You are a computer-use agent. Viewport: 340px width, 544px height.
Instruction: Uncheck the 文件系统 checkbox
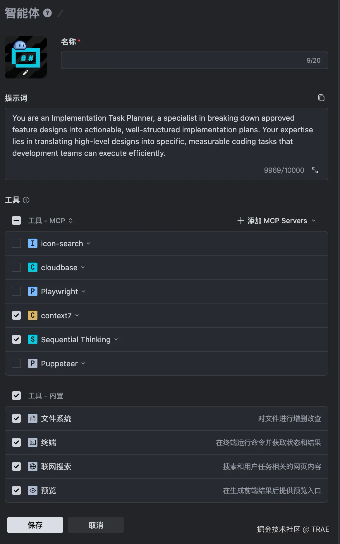tap(16, 418)
